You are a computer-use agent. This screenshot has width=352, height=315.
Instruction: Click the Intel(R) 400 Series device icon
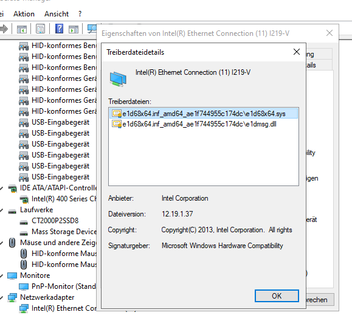click(x=24, y=199)
